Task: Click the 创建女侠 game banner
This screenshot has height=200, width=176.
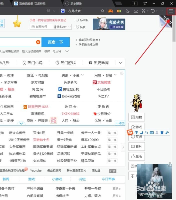Action: coord(109,24)
